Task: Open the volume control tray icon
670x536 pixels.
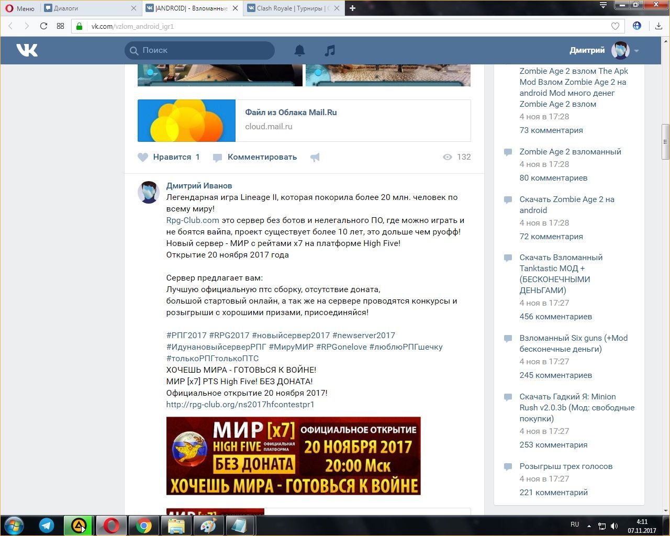Action: (x=614, y=526)
